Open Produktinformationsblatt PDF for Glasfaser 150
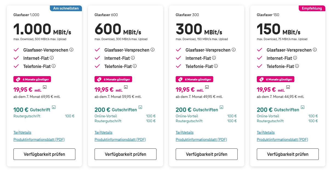Image resolution: width=333 pixels, height=170 pixels. pyautogui.click(x=282, y=139)
